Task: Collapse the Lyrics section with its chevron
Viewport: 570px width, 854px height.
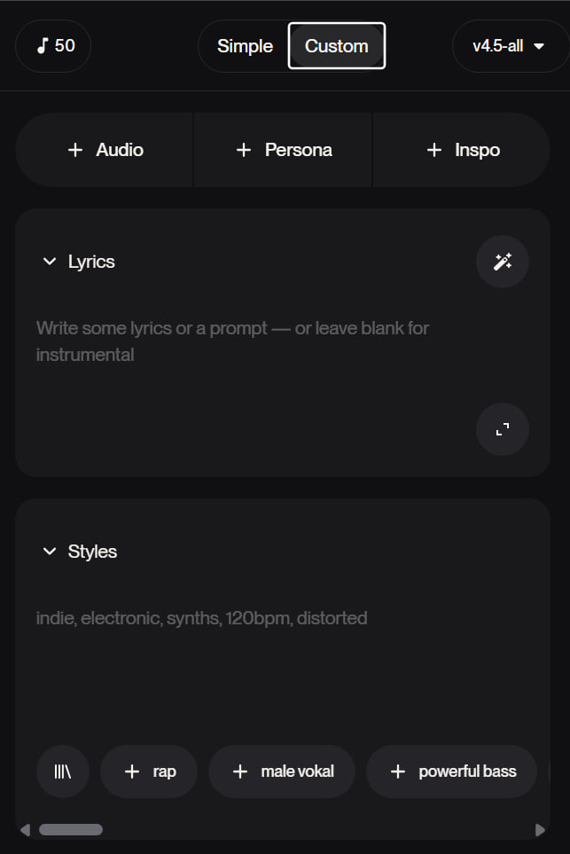Action: [x=50, y=262]
